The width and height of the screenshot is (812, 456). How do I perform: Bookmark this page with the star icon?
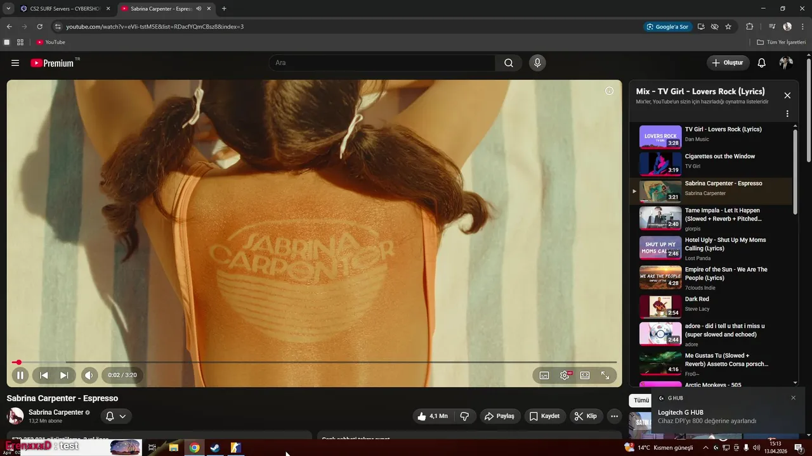tap(728, 27)
